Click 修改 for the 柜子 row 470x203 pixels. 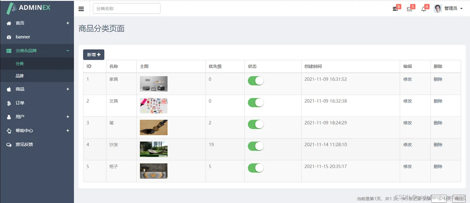[407, 167]
